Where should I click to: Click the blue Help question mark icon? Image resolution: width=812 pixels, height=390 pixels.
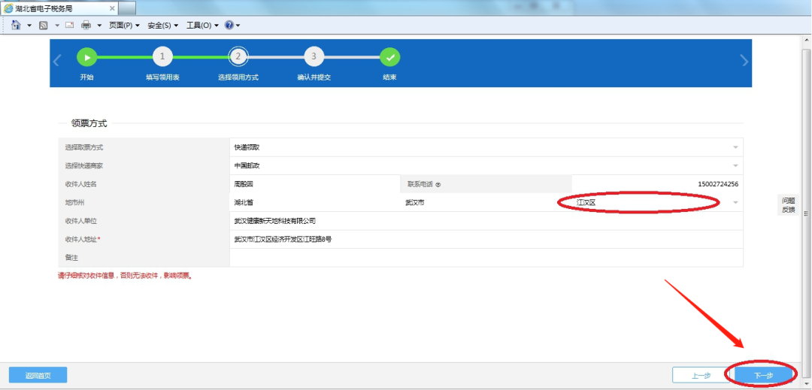pyautogui.click(x=229, y=25)
